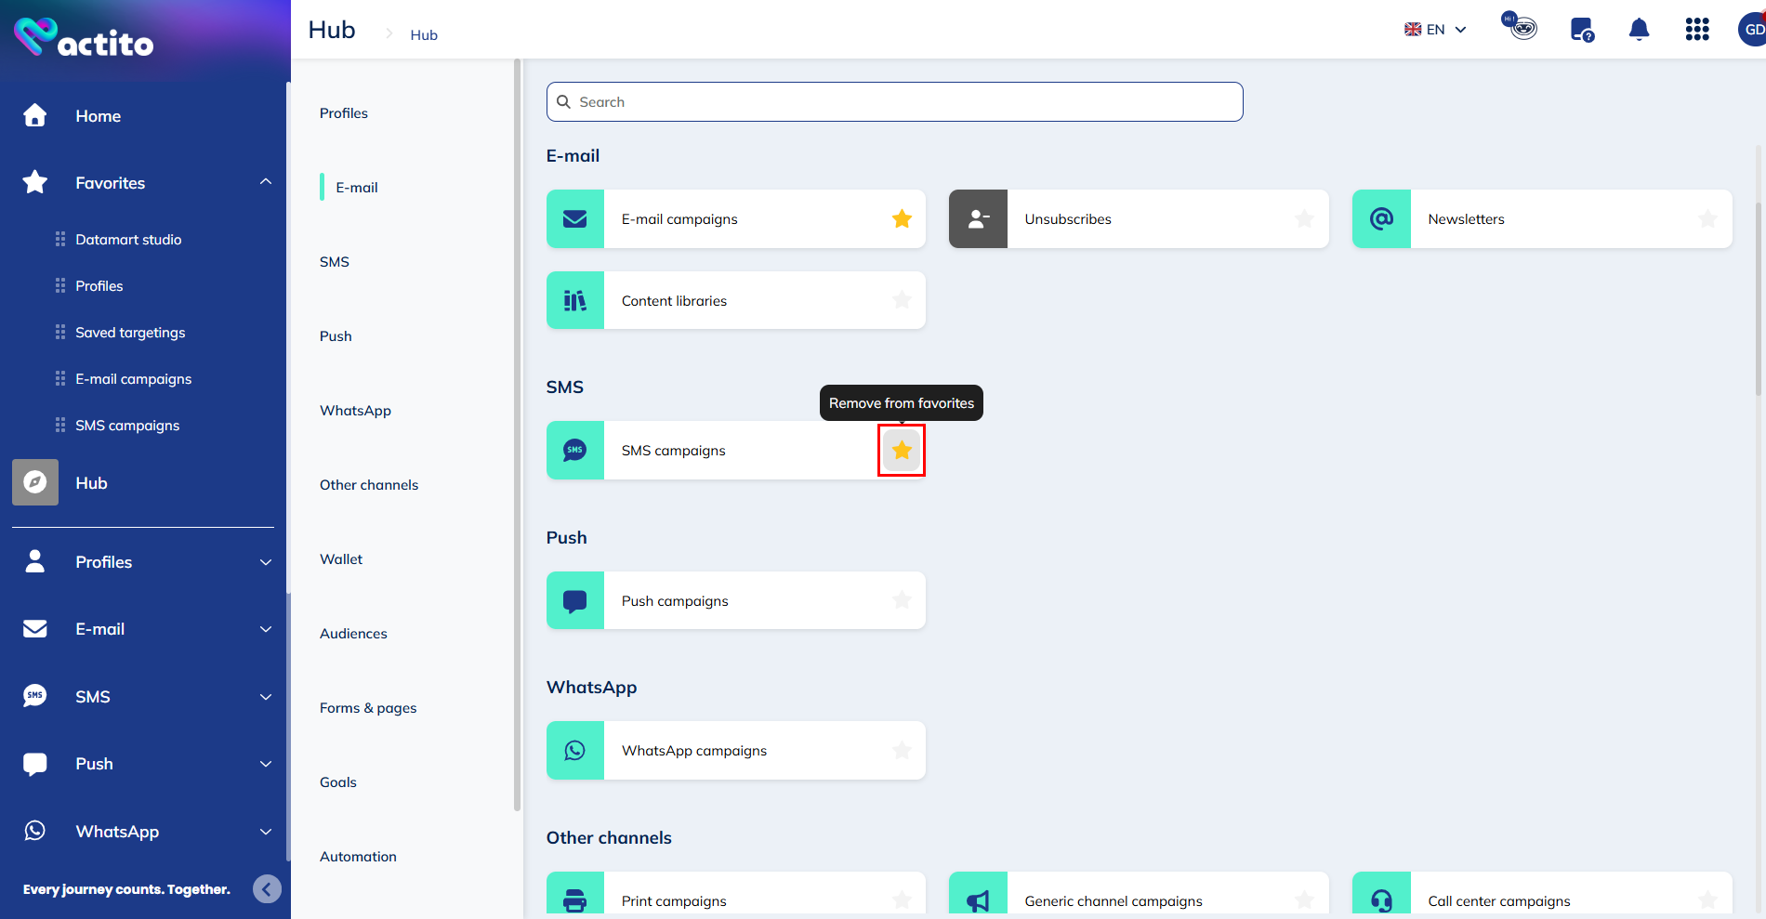
Task: Click the Search input field
Action: point(894,102)
